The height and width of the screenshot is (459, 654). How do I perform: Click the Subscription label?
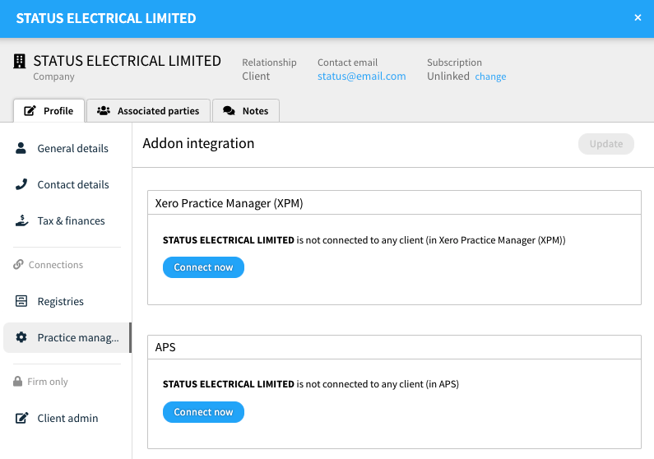click(x=454, y=63)
